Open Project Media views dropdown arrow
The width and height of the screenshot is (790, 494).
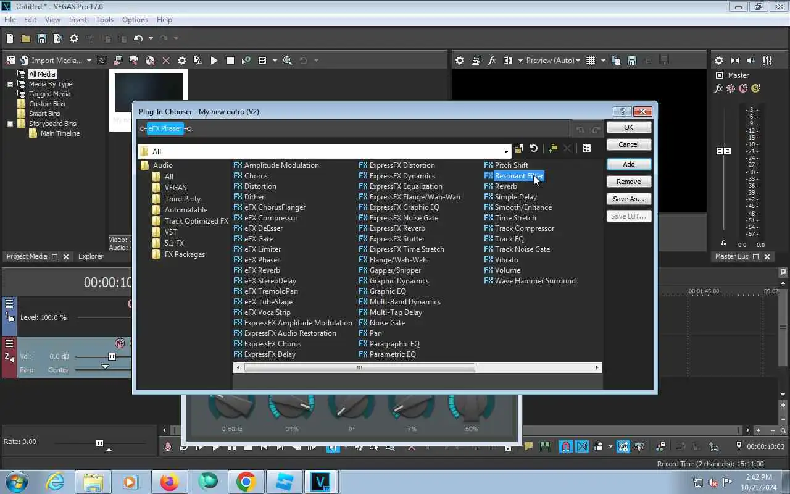274,61
